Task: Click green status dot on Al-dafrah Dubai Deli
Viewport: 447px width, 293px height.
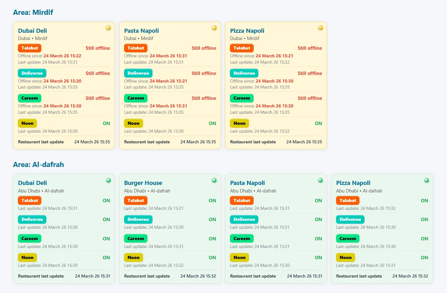Action: (x=108, y=180)
